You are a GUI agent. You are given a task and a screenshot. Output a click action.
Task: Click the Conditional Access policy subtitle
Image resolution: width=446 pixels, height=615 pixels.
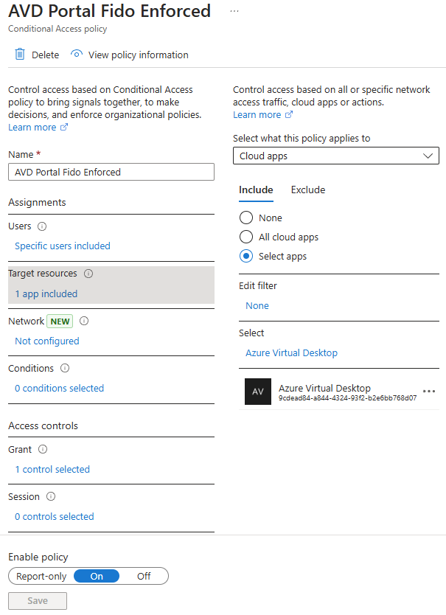pyautogui.click(x=58, y=29)
